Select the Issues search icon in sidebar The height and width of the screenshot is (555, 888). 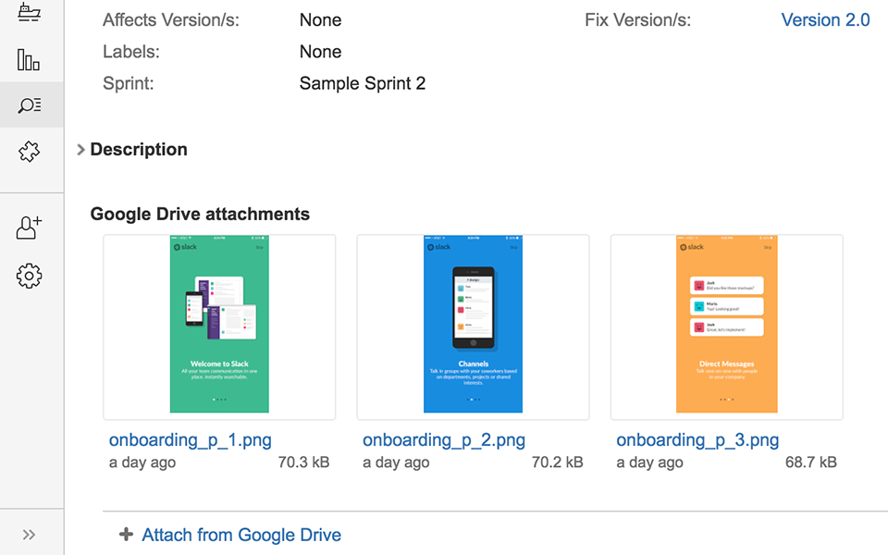pos(30,105)
